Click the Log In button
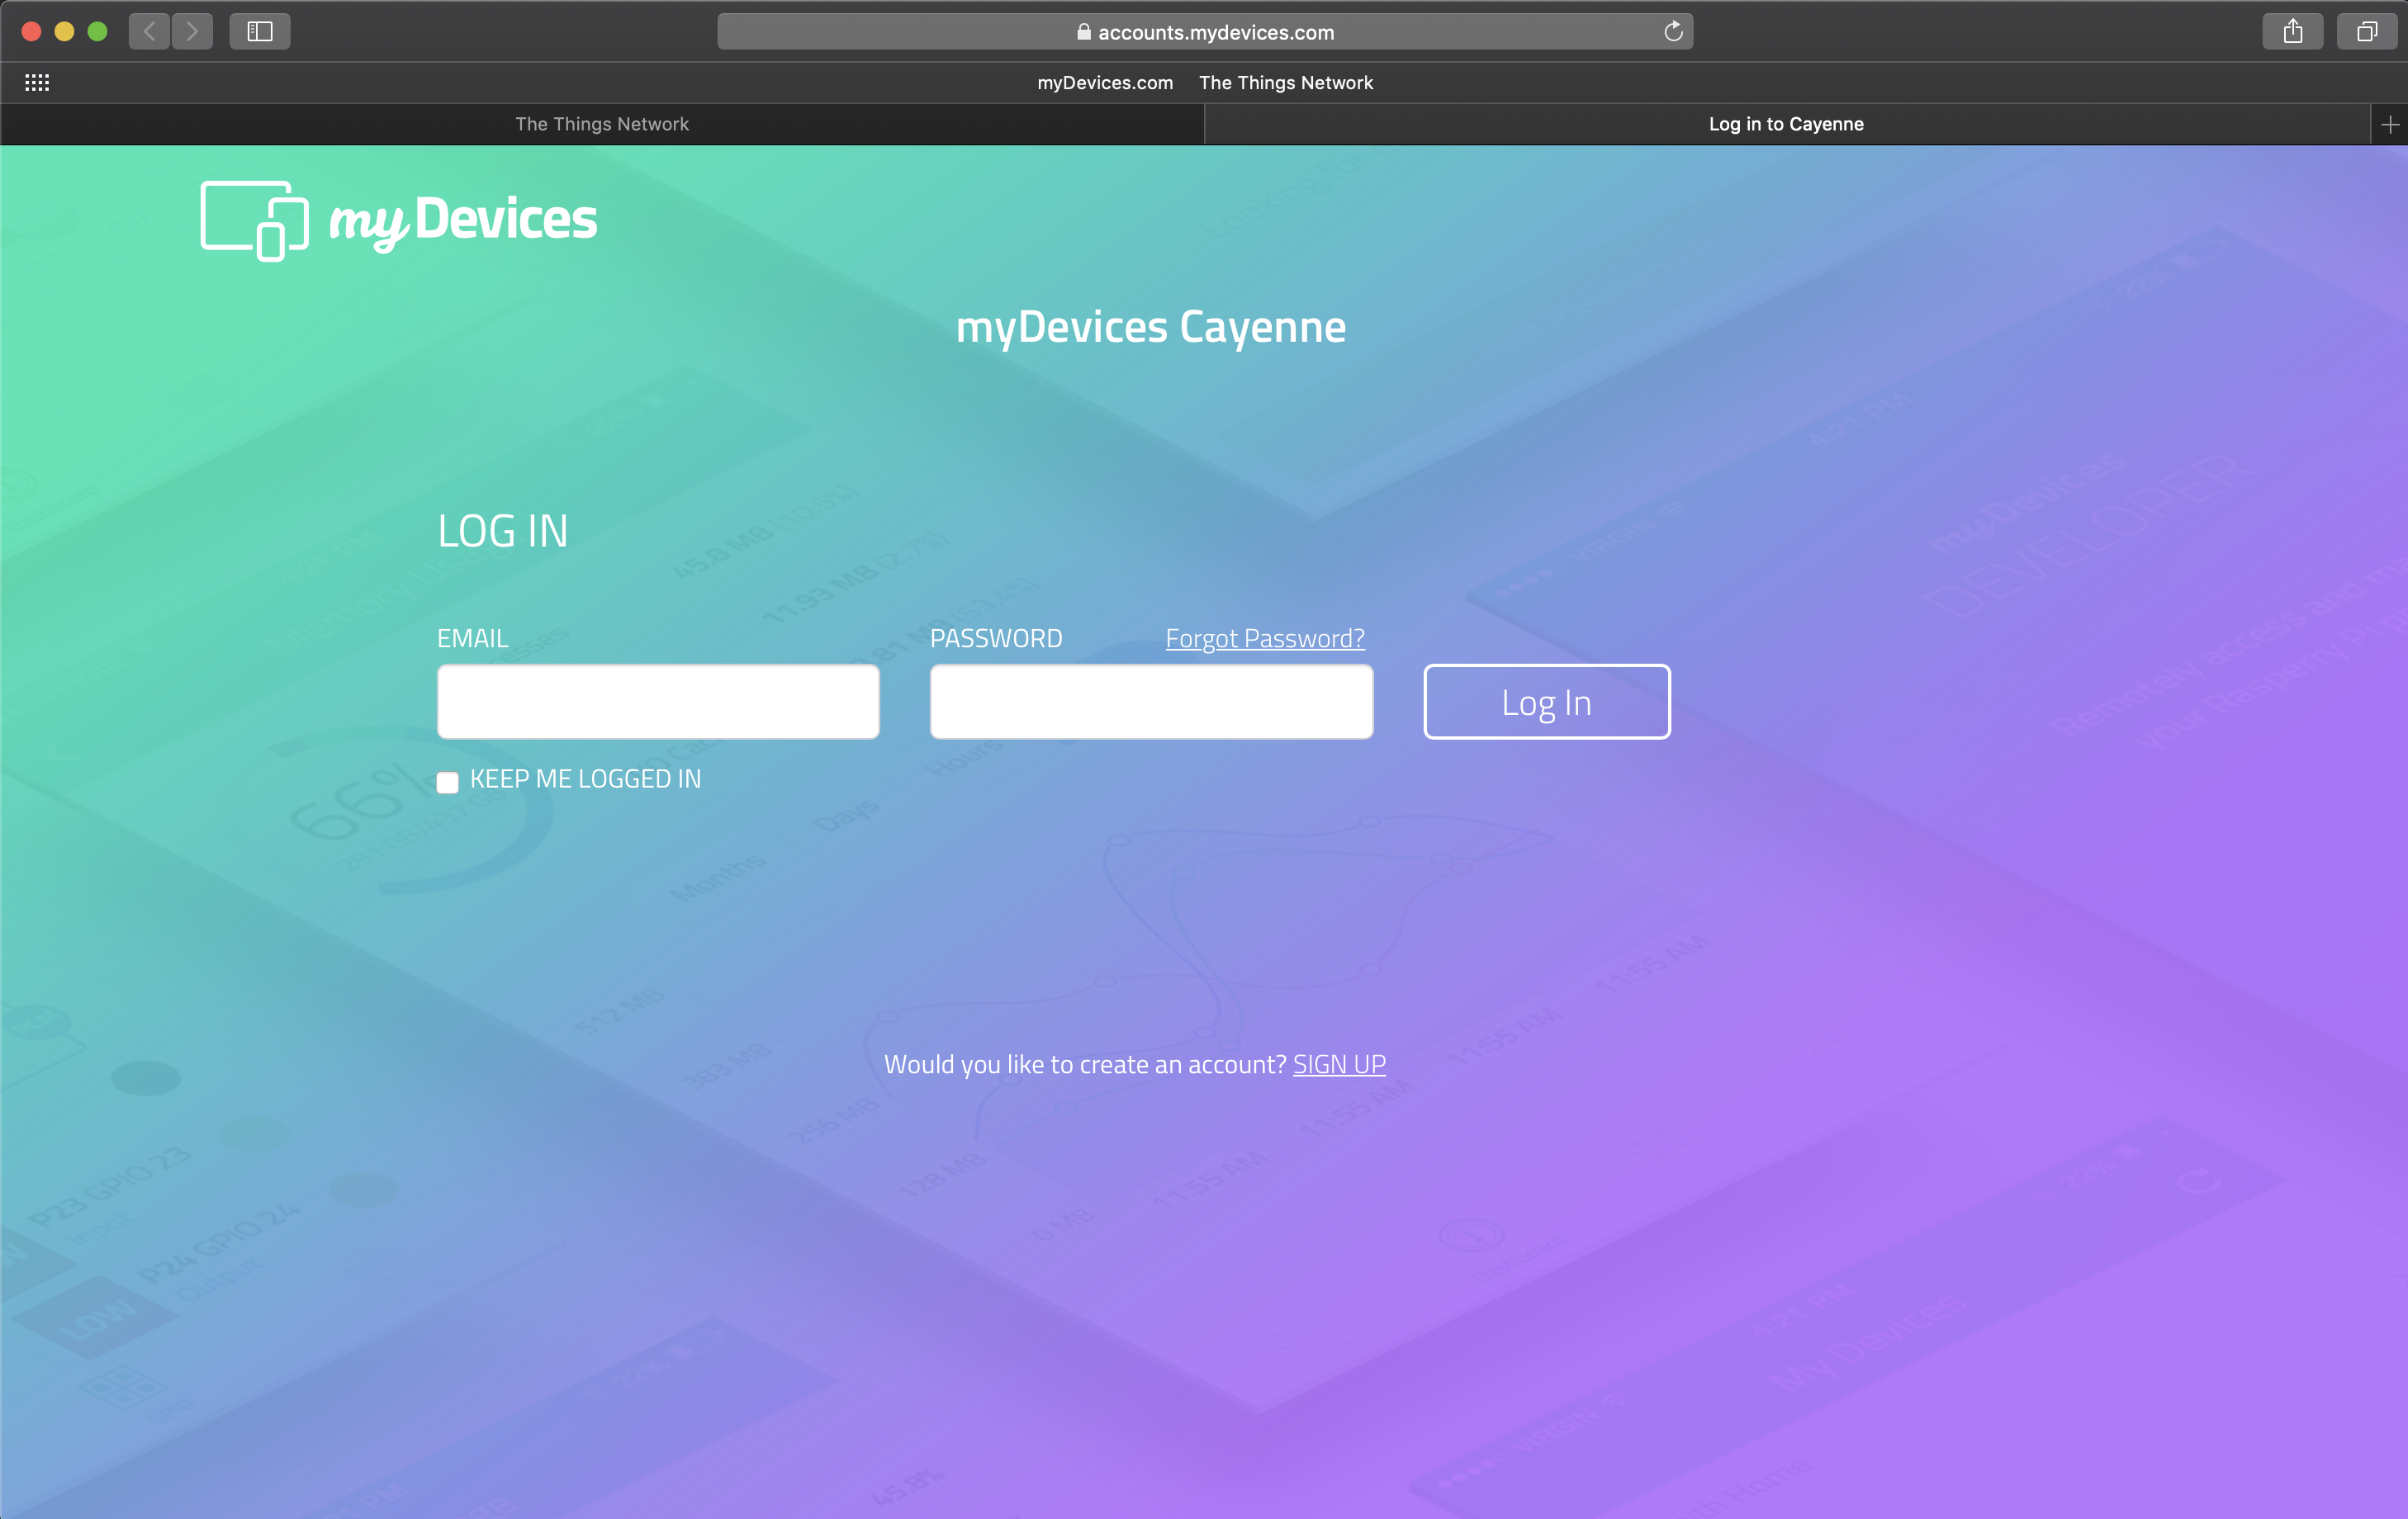This screenshot has height=1519, width=2408. click(x=1547, y=702)
